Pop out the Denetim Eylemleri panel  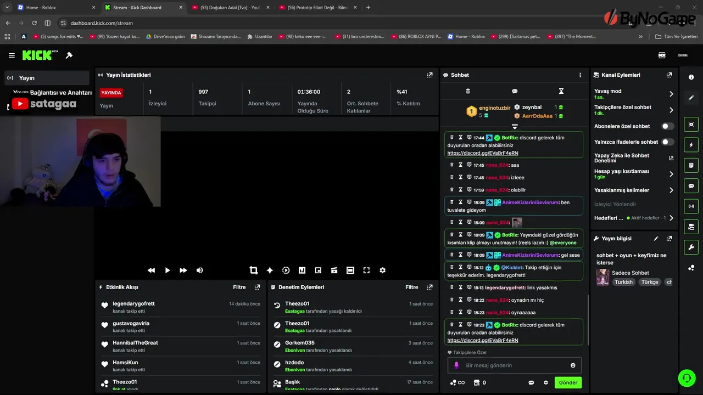click(x=430, y=287)
